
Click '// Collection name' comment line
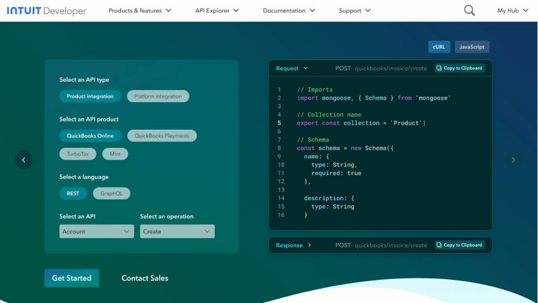[x=329, y=115]
